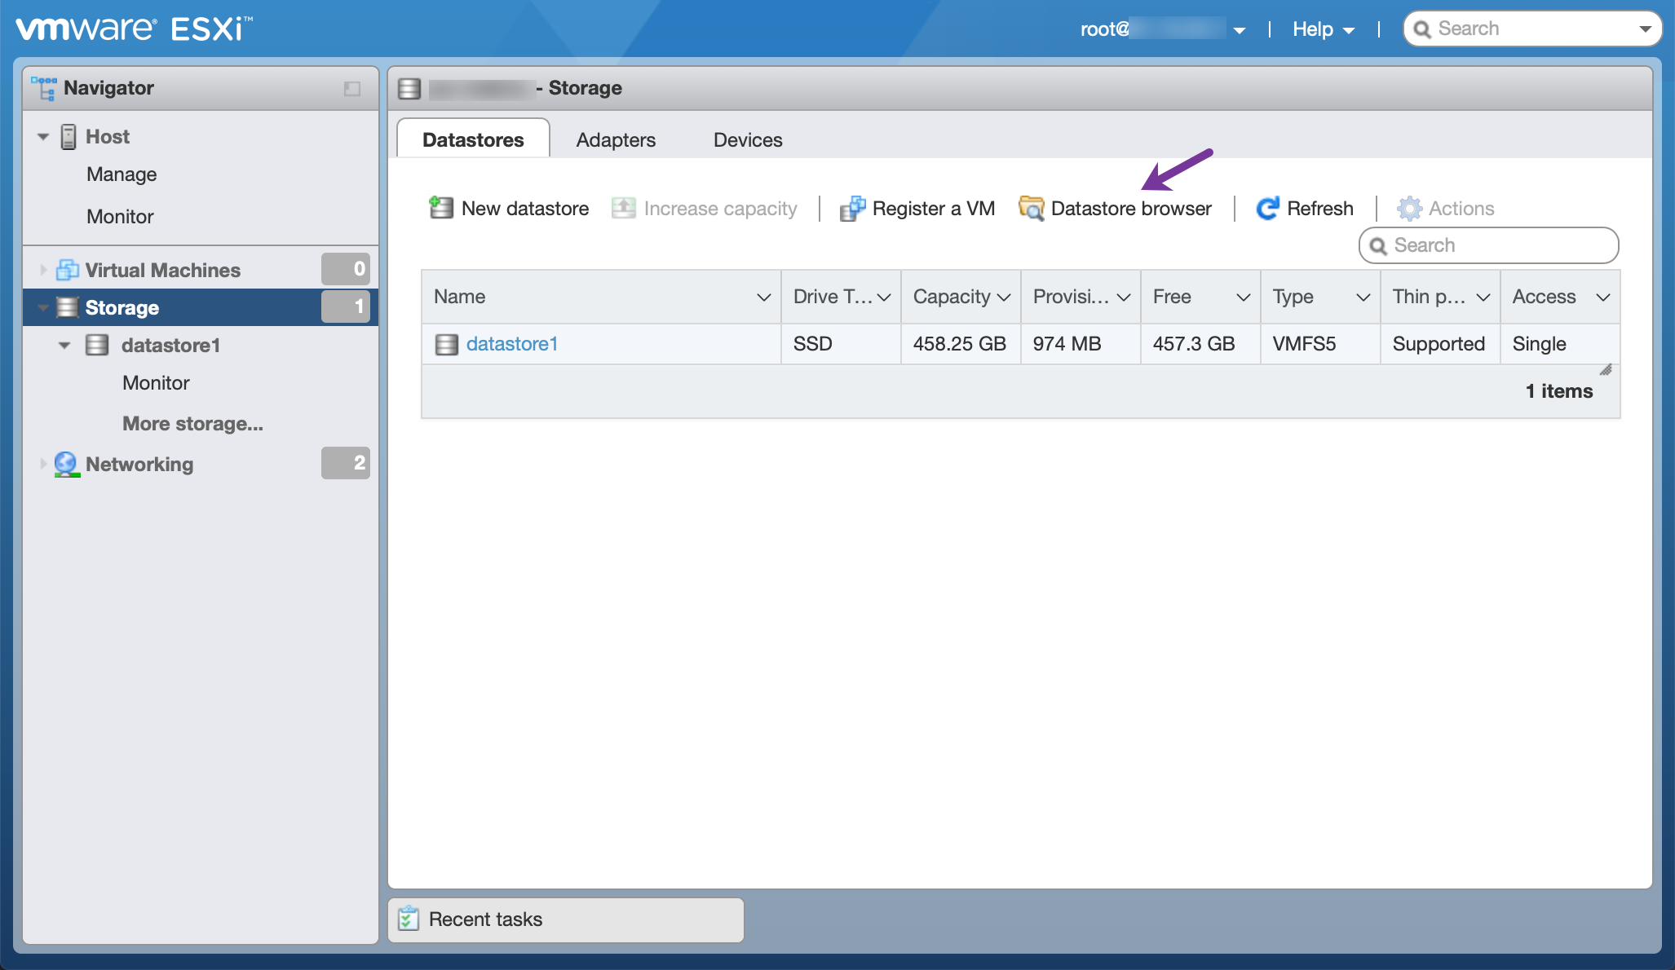The image size is (1675, 970).
Task: Collapse the Host tree node
Action: [43, 137]
